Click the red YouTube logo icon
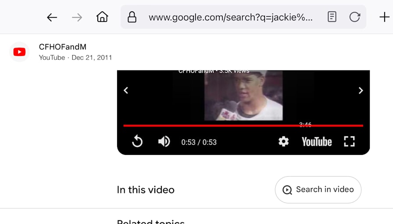 (x=20, y=52)
